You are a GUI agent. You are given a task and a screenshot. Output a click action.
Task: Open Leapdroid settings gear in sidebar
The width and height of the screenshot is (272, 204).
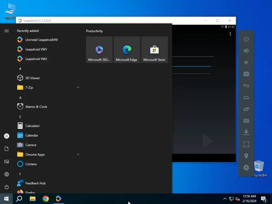(246, 167)
